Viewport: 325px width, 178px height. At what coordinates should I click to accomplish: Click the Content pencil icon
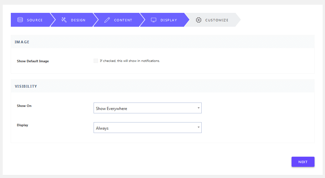(x=107, y=20)
